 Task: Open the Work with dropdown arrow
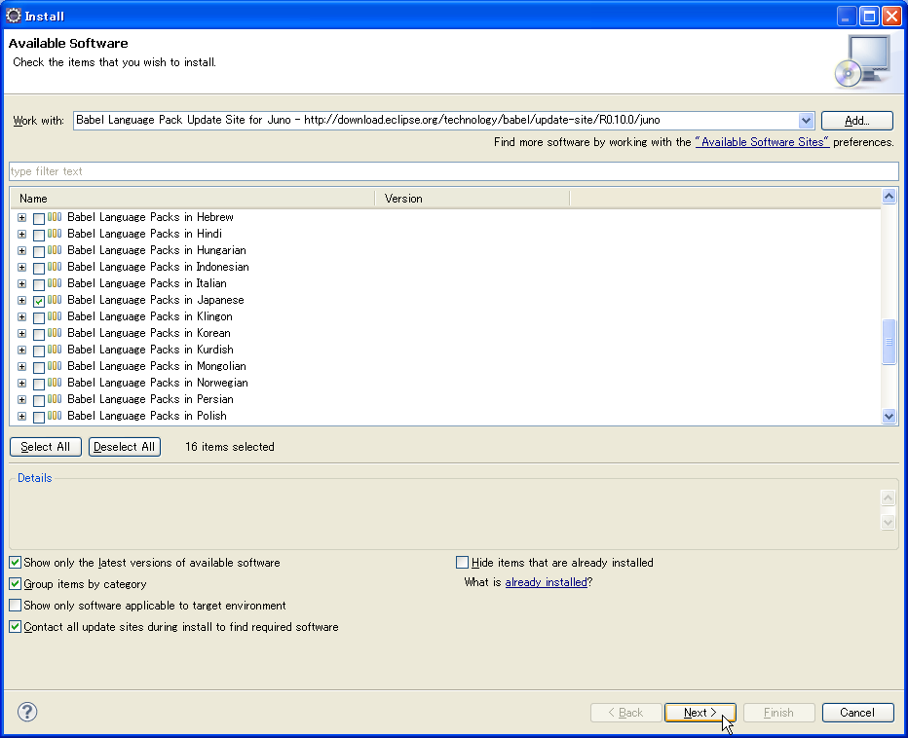(806, 121)
